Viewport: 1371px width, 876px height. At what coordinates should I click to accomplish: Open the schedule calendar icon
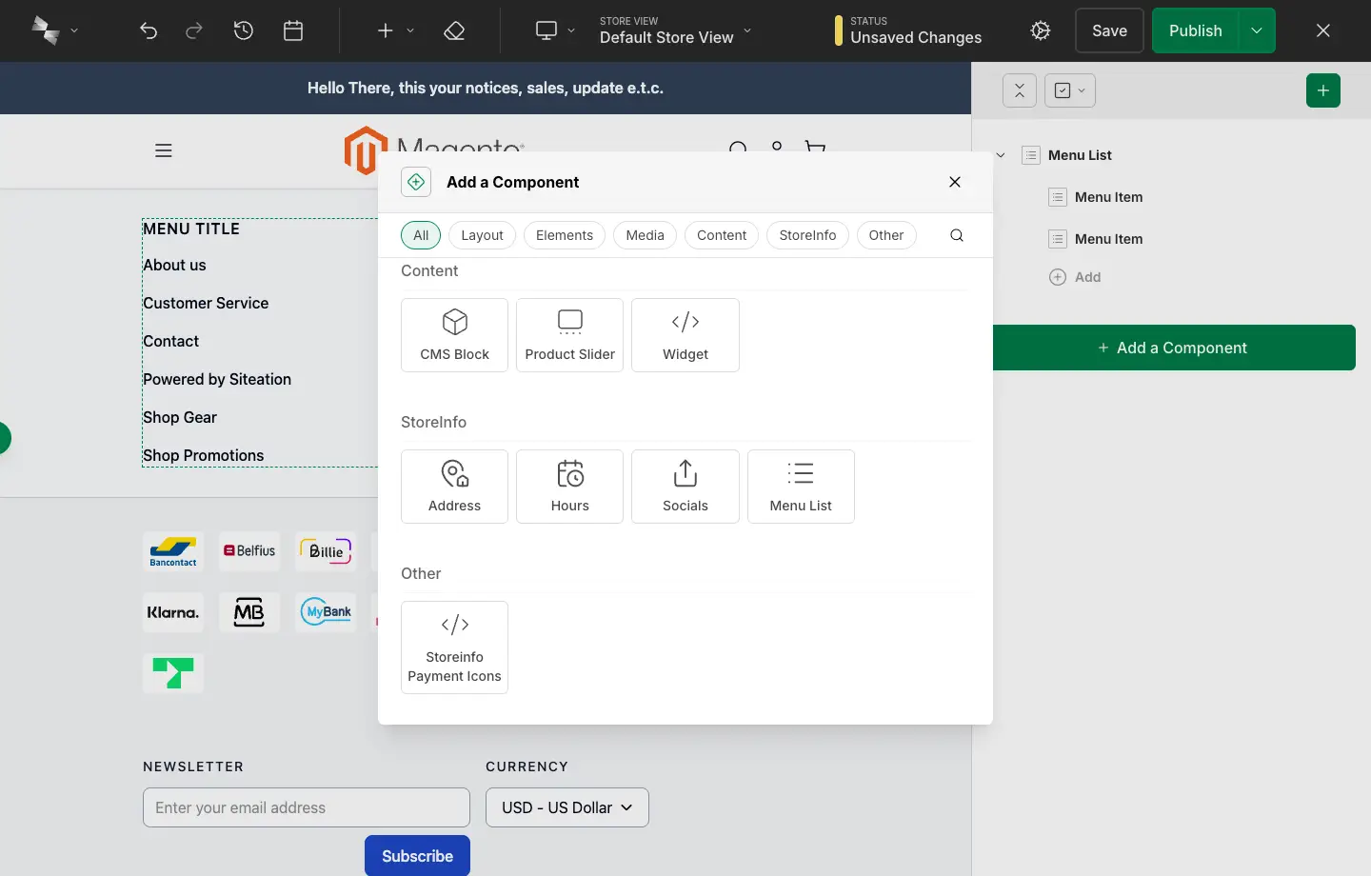293,30
